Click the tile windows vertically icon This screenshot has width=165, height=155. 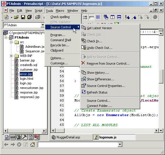point(112,17)
